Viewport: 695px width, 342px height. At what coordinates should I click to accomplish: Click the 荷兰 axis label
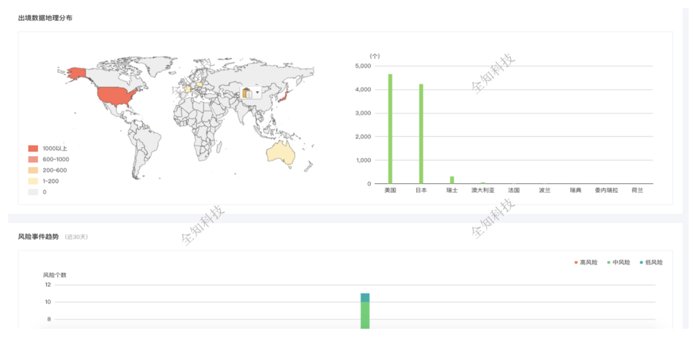637,191
